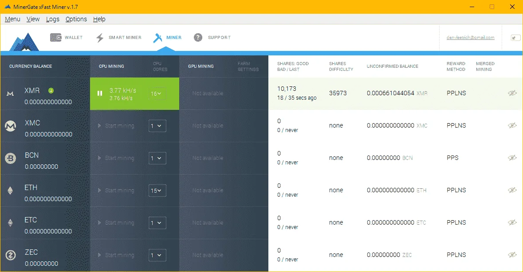523x272 pixels.
Task: Open the Menu menu
Action: (13, 19)
